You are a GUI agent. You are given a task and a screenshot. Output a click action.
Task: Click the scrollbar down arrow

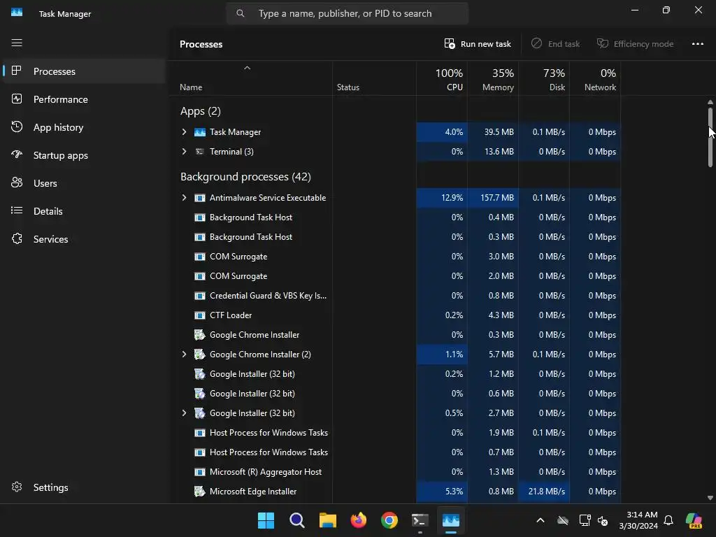710,498
